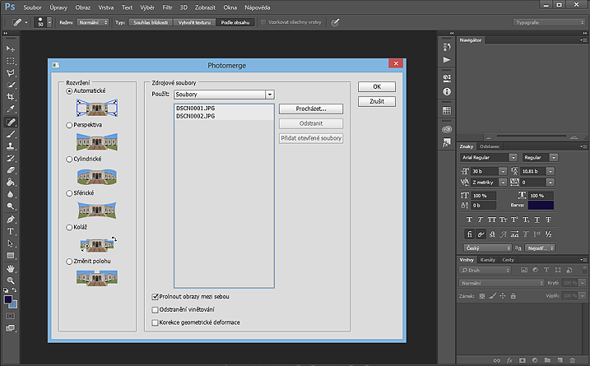Open the Režim Normální dropdown

click(x=93, y=22)
